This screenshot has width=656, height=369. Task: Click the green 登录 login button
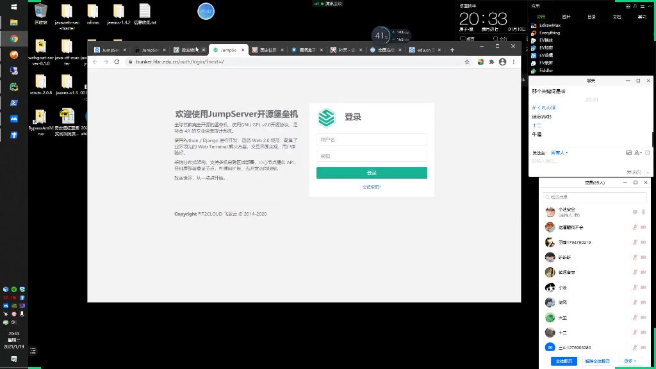click(372, 173)
